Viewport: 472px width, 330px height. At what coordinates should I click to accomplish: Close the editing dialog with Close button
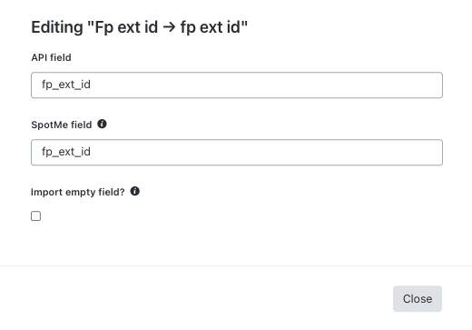418,299
